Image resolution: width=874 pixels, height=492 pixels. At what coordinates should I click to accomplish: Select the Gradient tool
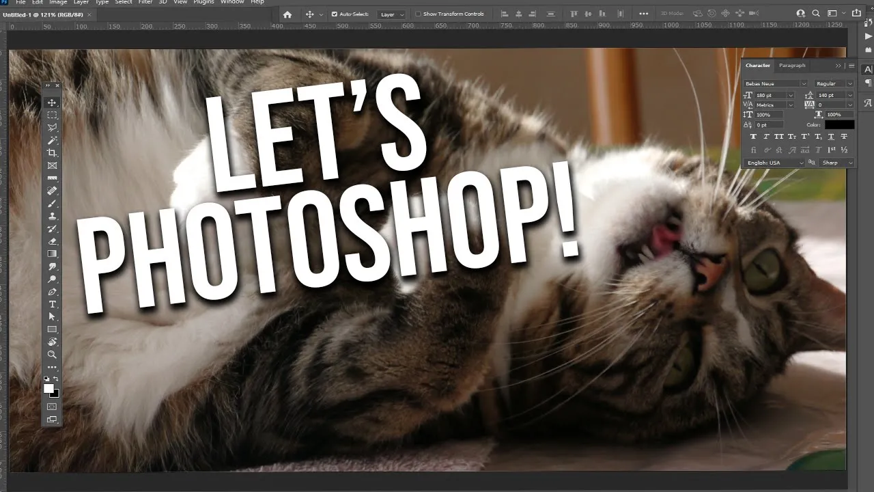[52, 254]
